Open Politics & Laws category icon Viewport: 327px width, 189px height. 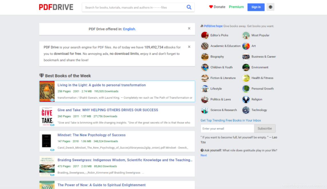pos(205,100)
